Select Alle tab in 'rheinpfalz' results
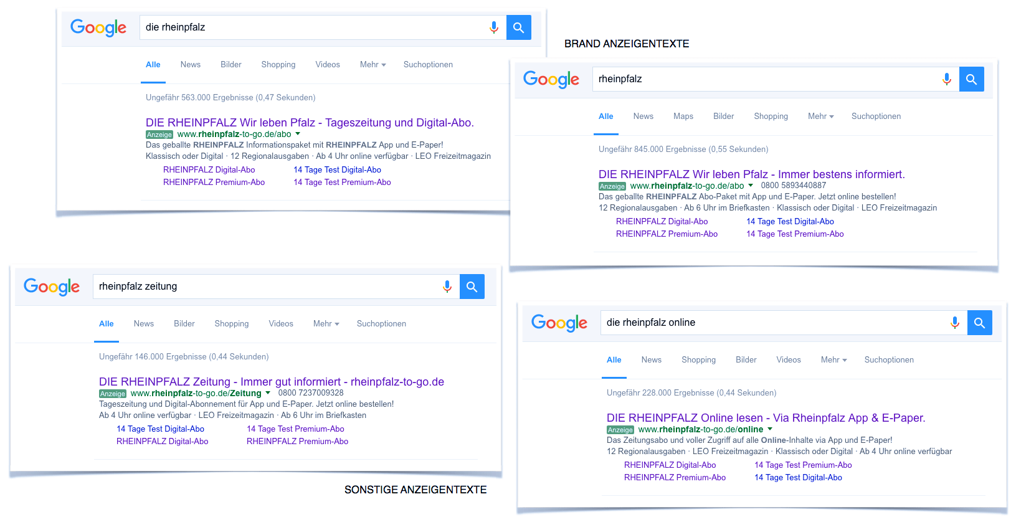 pyautogui.click(x=606, y=116)
